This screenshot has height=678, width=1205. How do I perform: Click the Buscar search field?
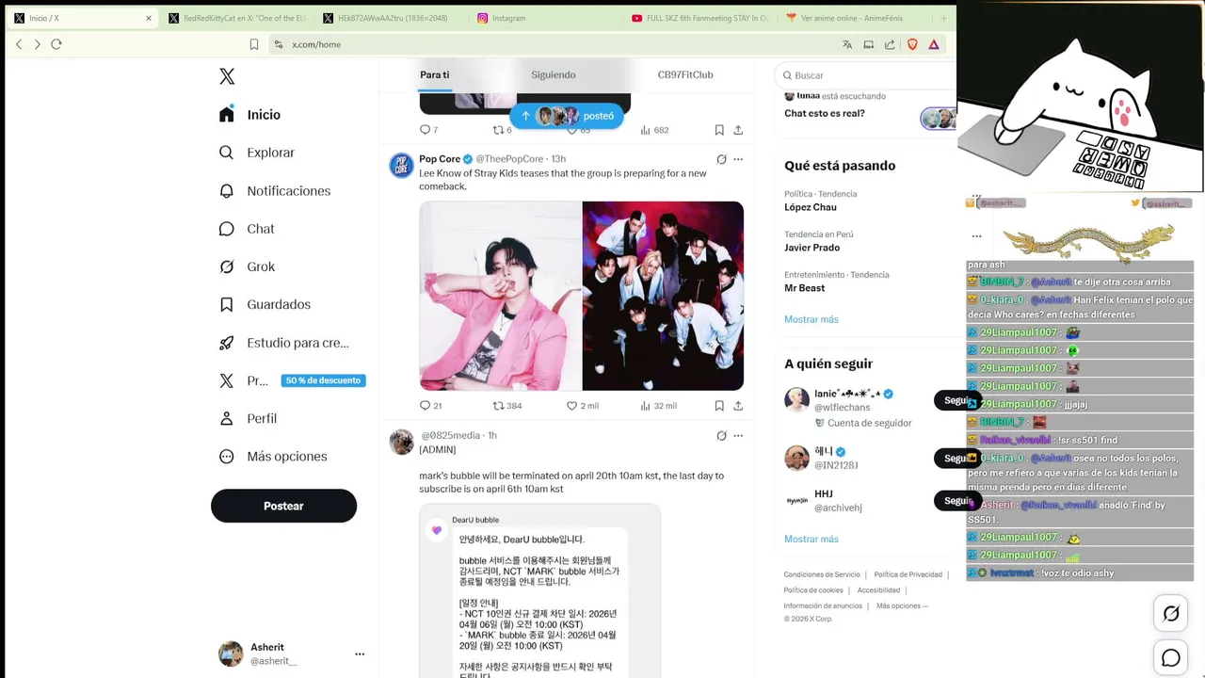coord(866,75)
